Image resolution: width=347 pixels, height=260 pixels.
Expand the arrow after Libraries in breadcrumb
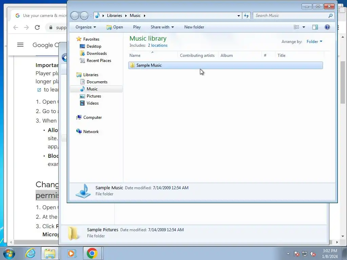pos(126,16)
